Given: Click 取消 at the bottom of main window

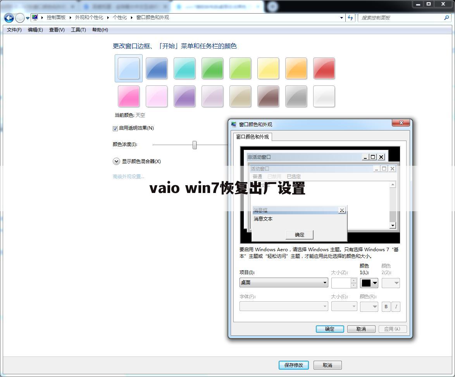Looking at the screenshot, I should pos(327,365).
